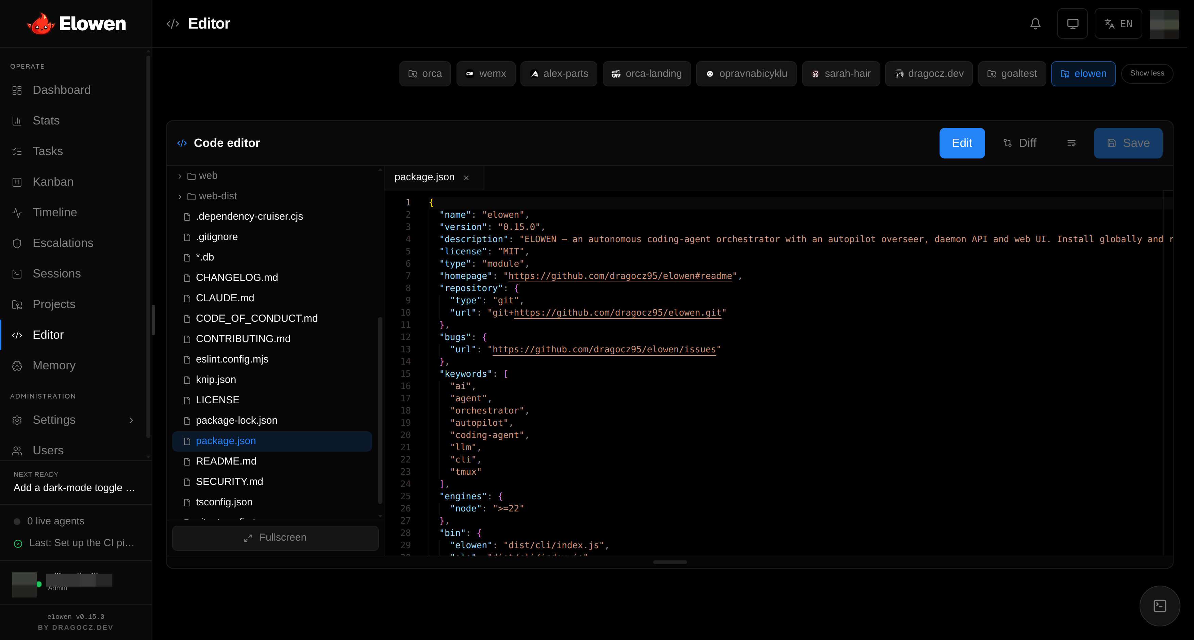Toggle word wrap icon

point(1071,143)
